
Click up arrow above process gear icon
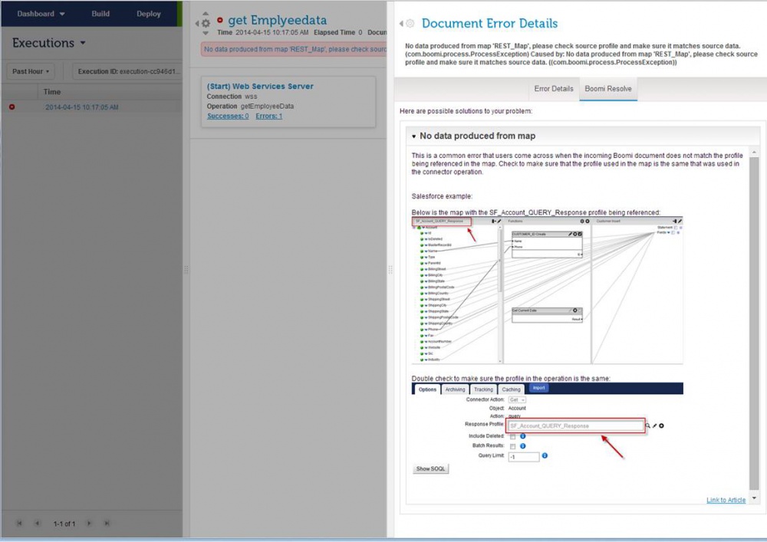[206, 14]
